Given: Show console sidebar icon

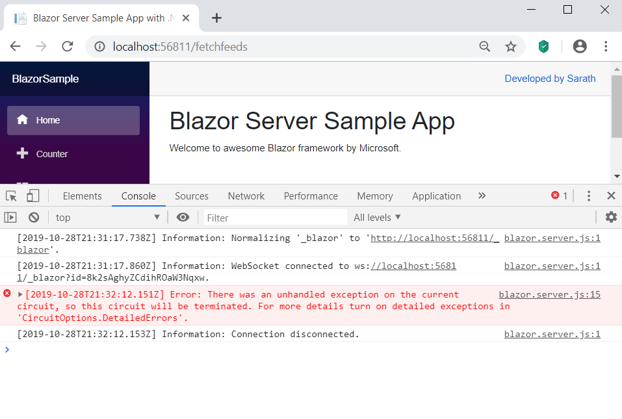Looking at the screenshot, I should [10, 217].
